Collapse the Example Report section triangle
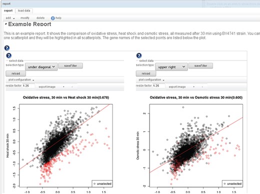 pyautogui.click(x=6, y=24)
